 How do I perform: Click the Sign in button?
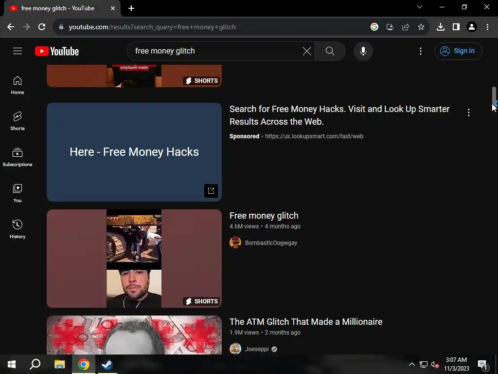(458, 51)
